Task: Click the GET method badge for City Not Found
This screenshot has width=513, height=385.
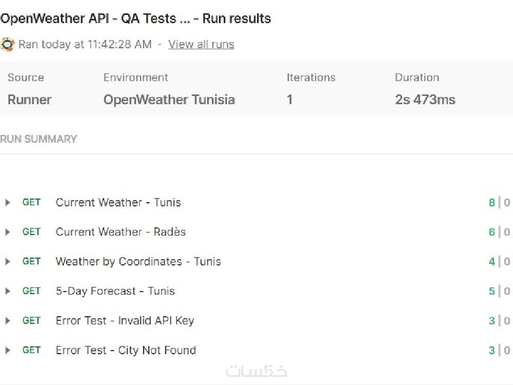Action: click(x=31, y=350)
